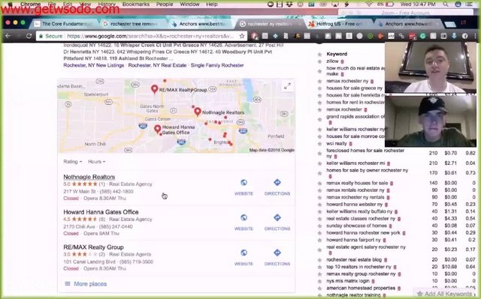This screenshot has height=299, width=481.
Task: Click the Wi-Fi status icon
Action: 369,4
